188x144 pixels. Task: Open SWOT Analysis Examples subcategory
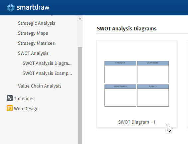(47, 73)
